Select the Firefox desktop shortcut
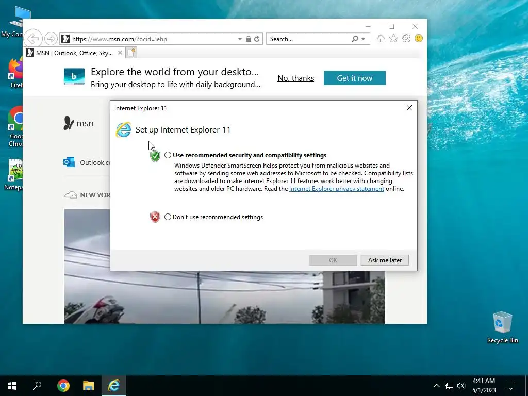The width and height of the screenshot is (528, 396). coord(15,73)
